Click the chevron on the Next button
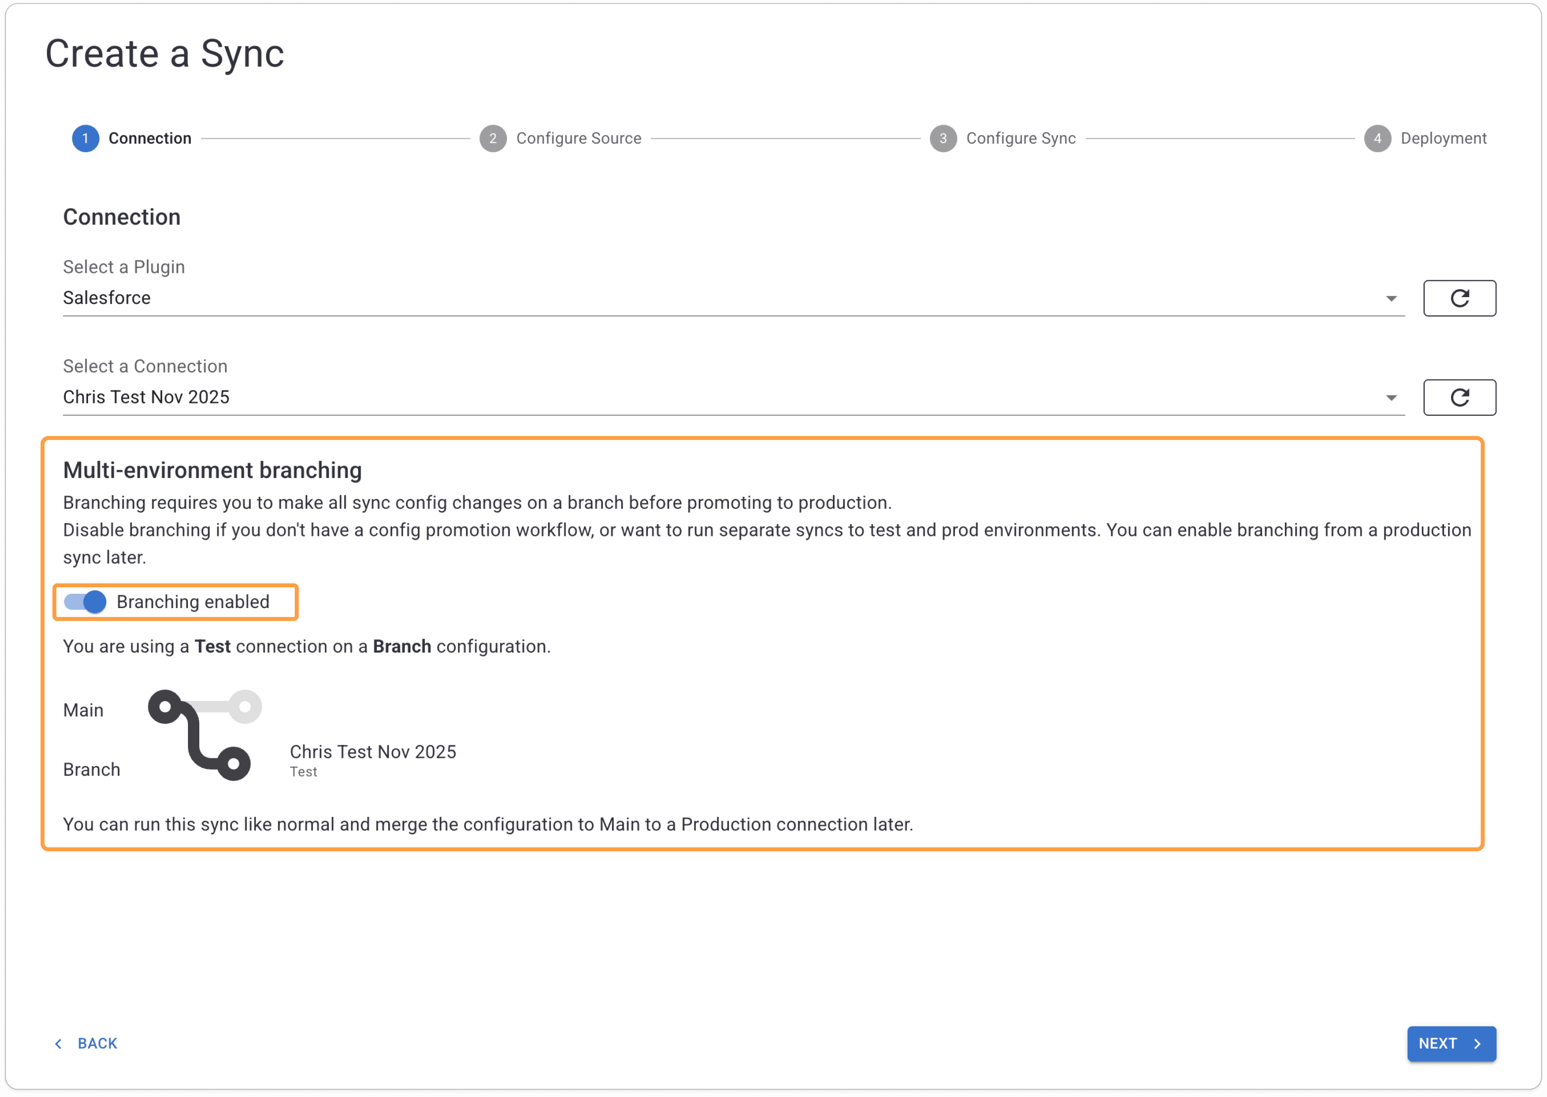 pyautogui.click(x=1477, y=1044)
